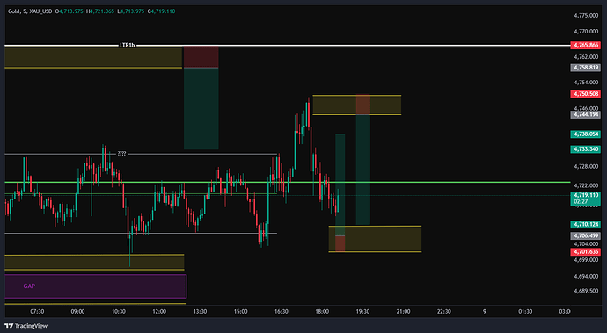Click the red 4,701.636 price tag
The image size is (607, 333).
click(x=586, y=252)
